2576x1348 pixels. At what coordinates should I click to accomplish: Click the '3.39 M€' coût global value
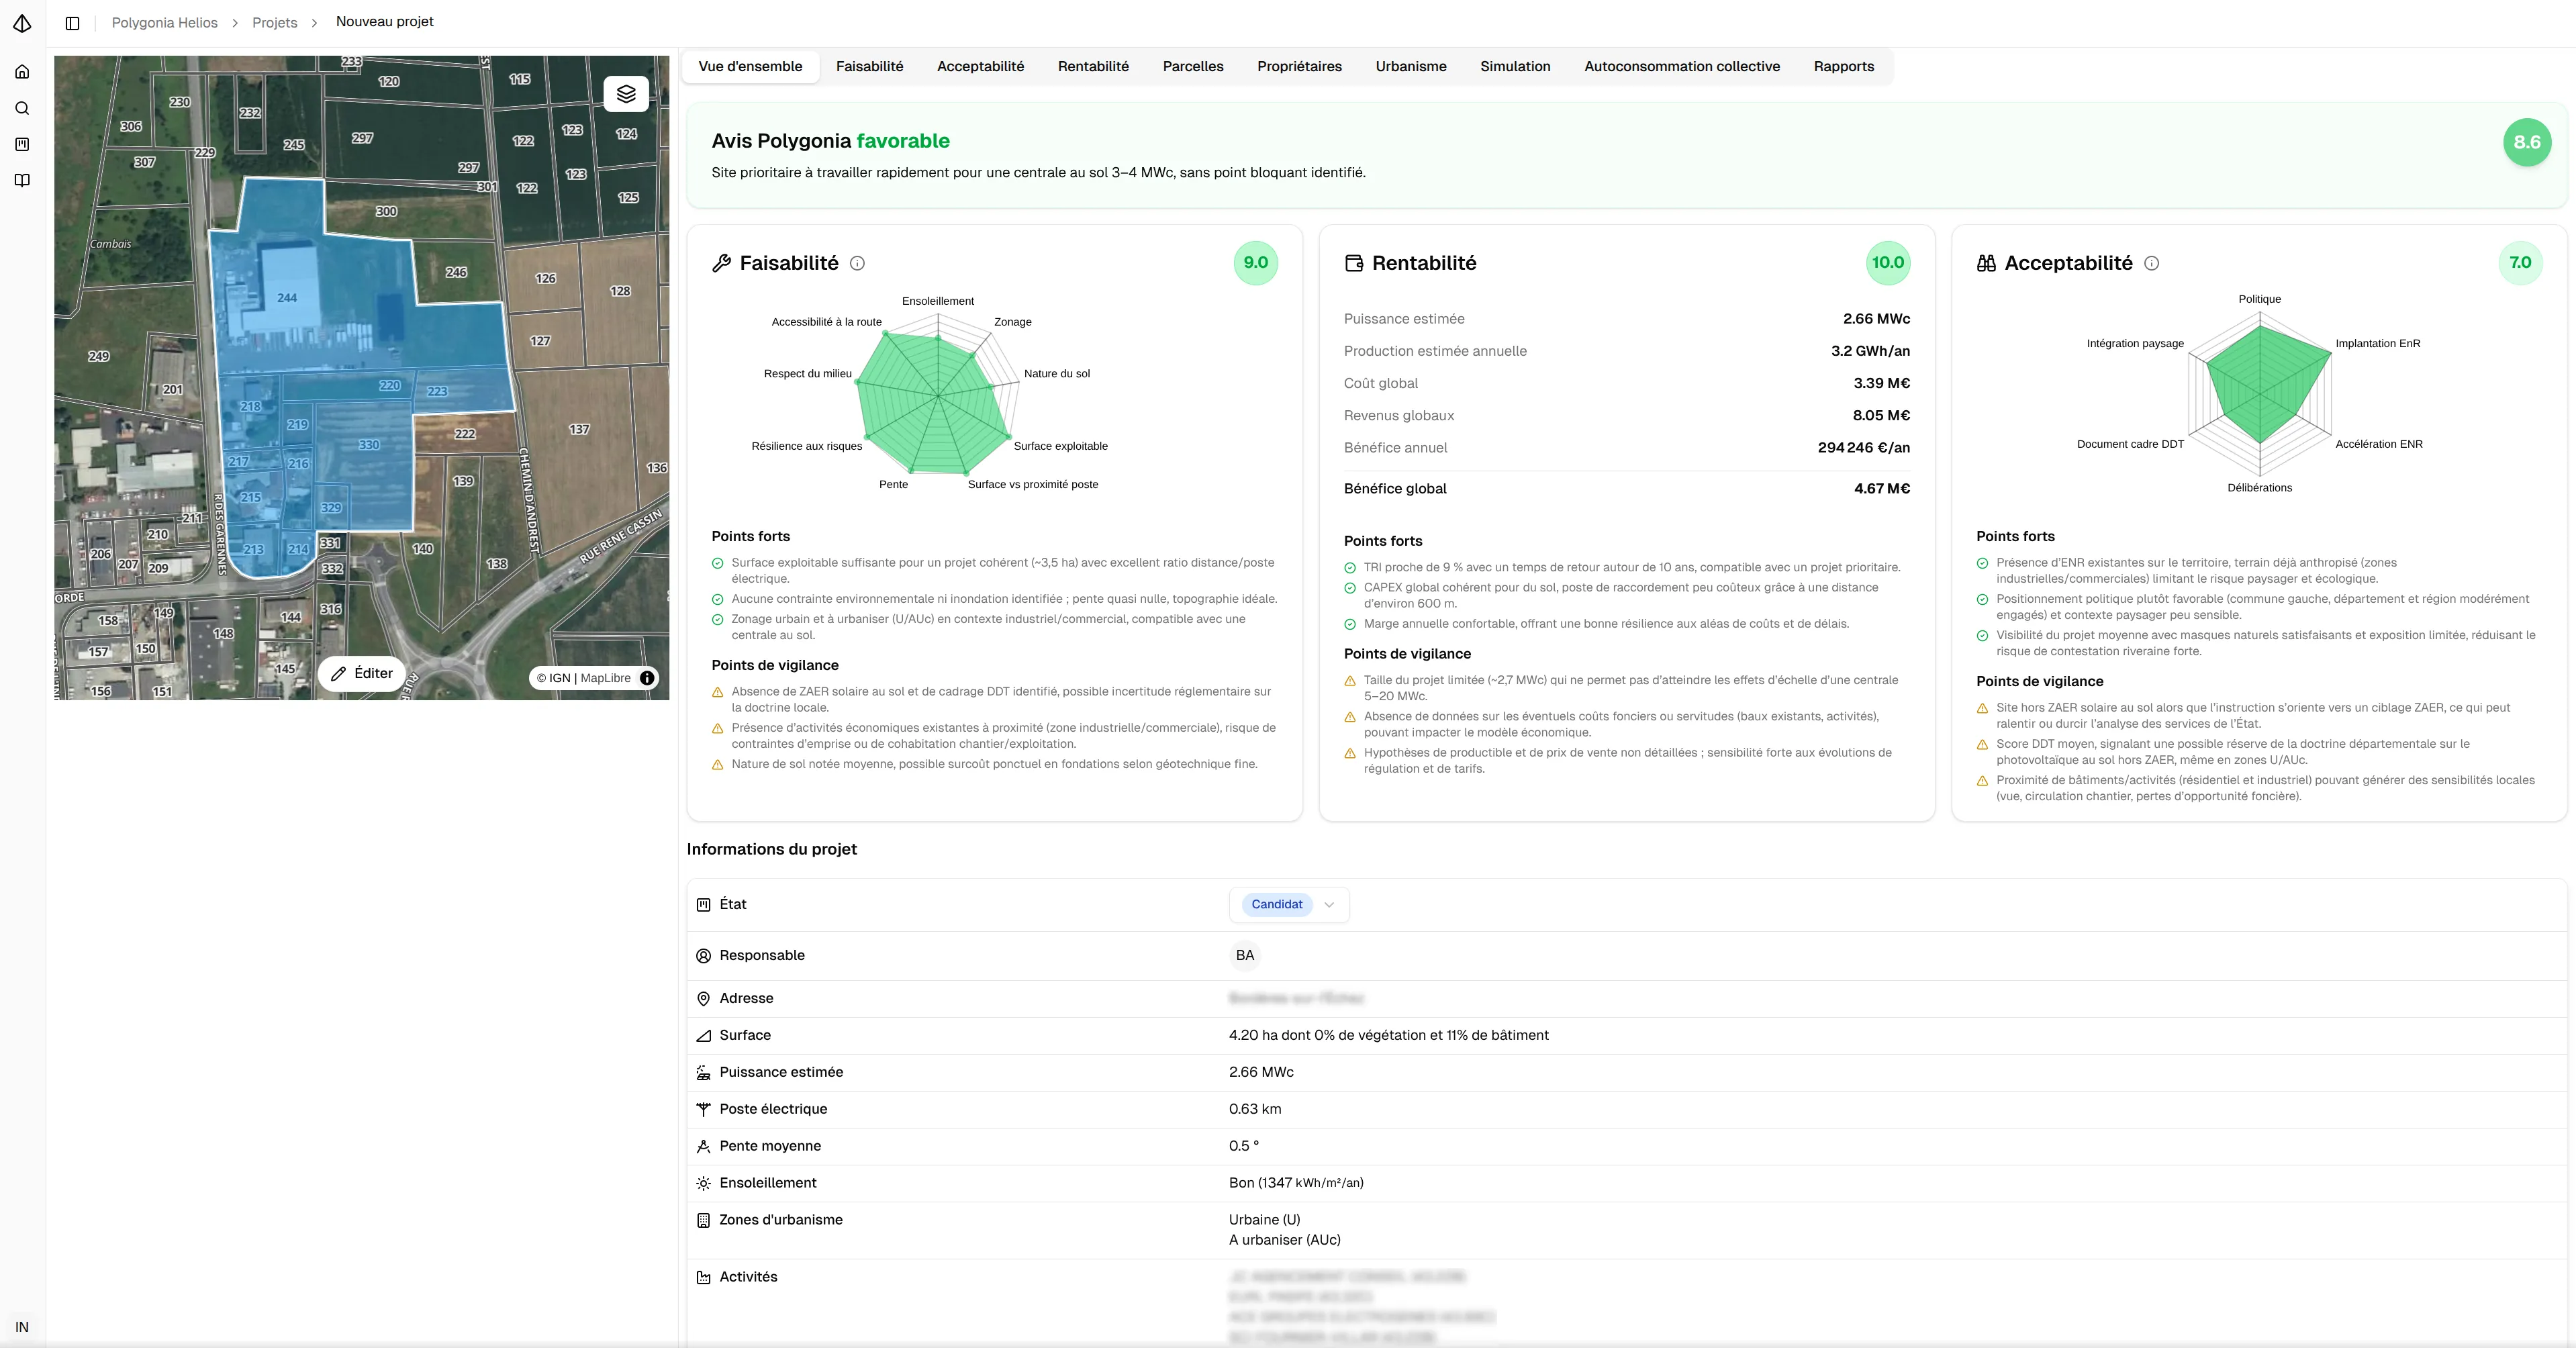click(1881, 383)
